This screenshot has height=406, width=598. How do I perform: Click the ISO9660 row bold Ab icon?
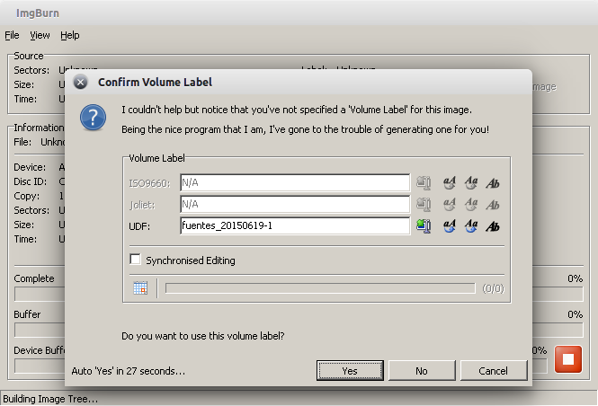click(x=493, y=183)
